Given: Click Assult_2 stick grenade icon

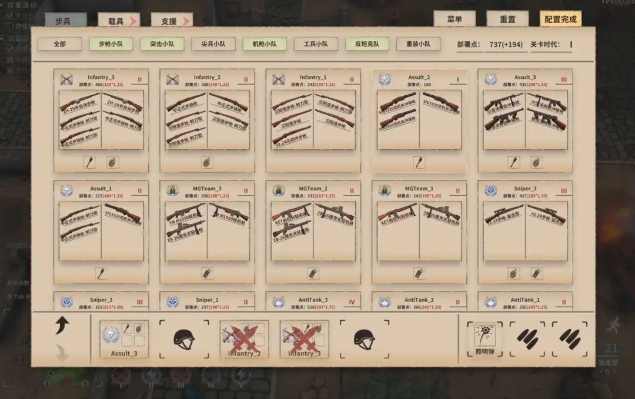Looking at the screenshot, I should coord(419,162).
